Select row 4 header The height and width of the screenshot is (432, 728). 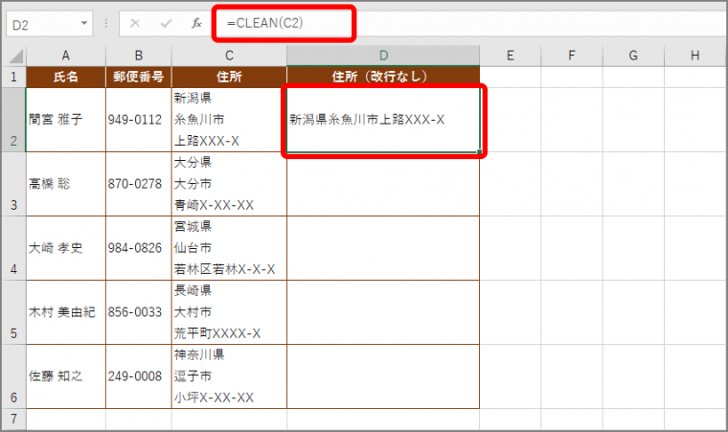(13, 248)
